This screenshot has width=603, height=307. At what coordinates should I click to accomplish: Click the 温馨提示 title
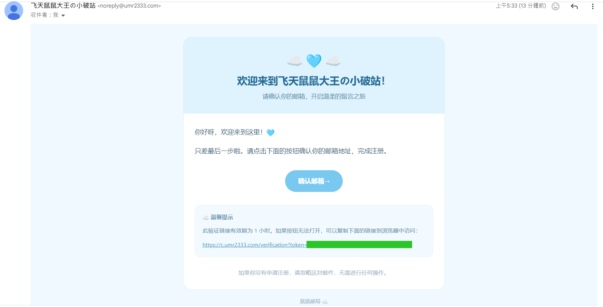pyautogui.click(x=222, y=217)
